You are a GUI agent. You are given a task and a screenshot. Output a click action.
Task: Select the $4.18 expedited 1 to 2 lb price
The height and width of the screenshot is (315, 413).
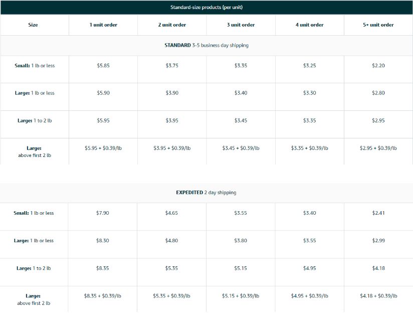click(x=378, y=268)
